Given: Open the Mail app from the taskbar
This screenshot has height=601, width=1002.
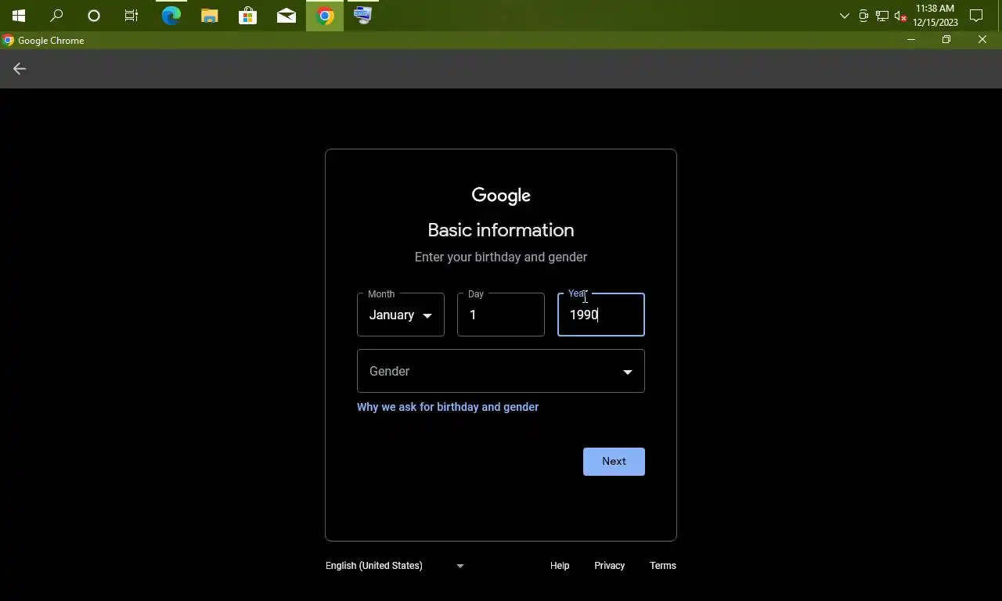Looking at the screenshot, I should pyautogui.click(x=286, y=16).
